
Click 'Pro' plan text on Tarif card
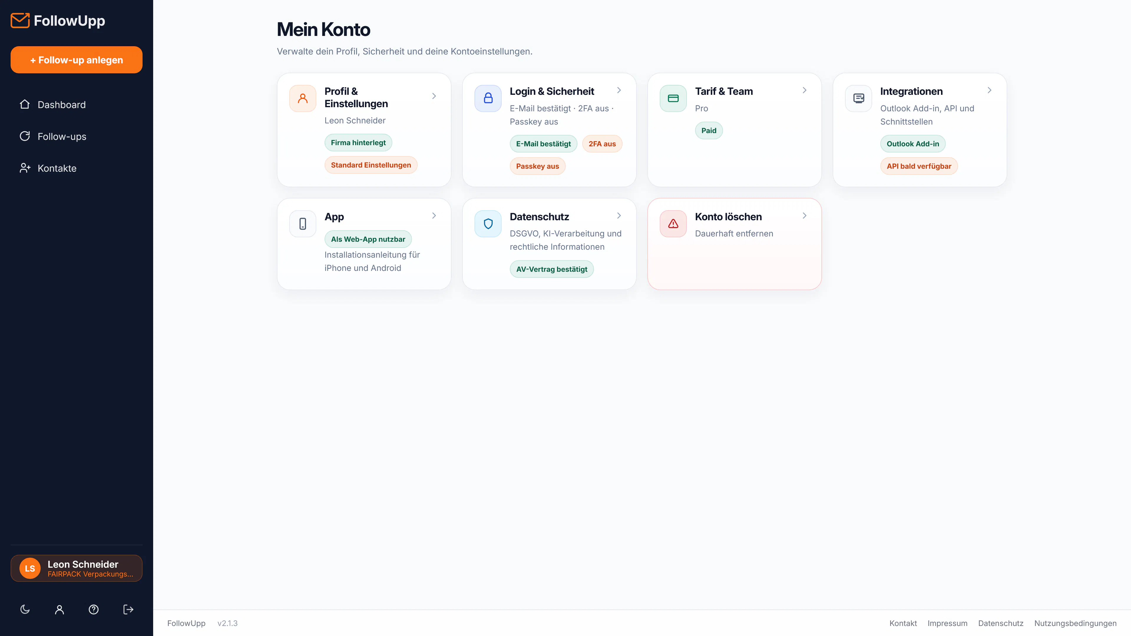(x=701, y=108)
